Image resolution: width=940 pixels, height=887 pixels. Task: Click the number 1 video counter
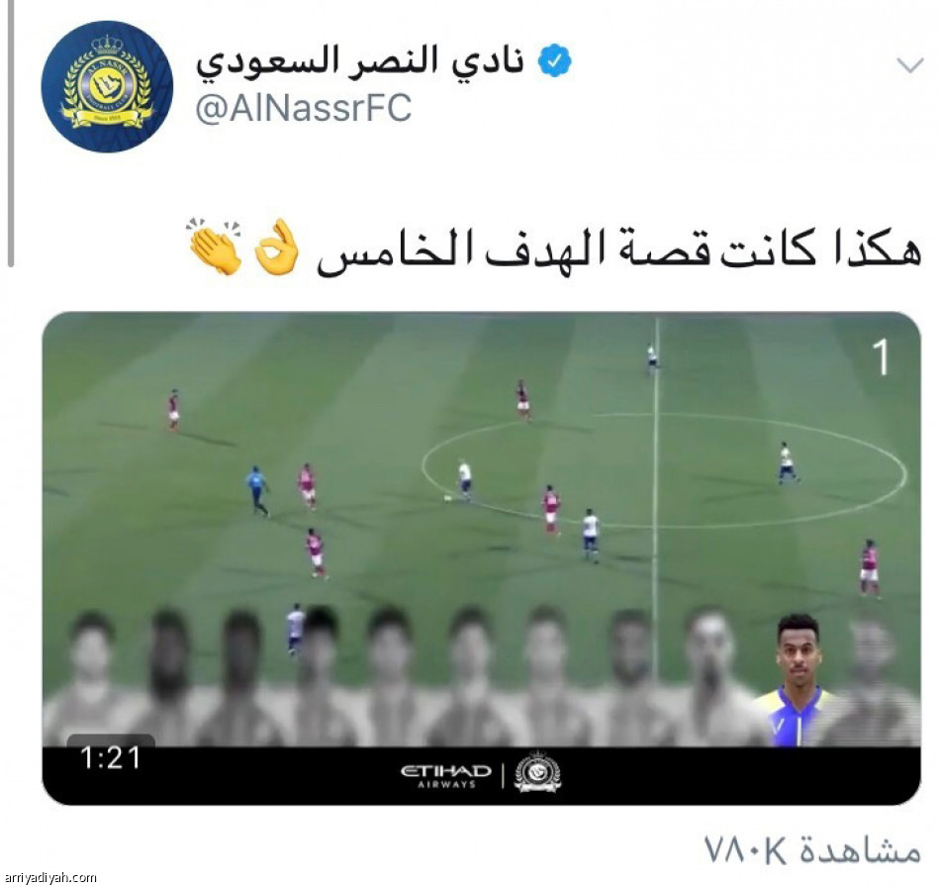(x=880, y=358)
